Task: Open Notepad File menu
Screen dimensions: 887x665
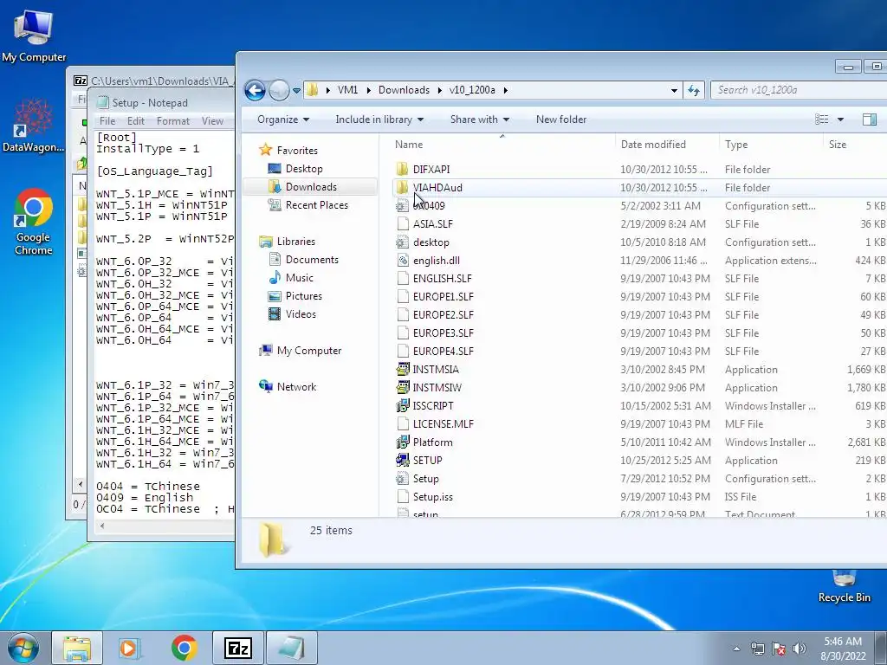Action: [x=107, y=121]
